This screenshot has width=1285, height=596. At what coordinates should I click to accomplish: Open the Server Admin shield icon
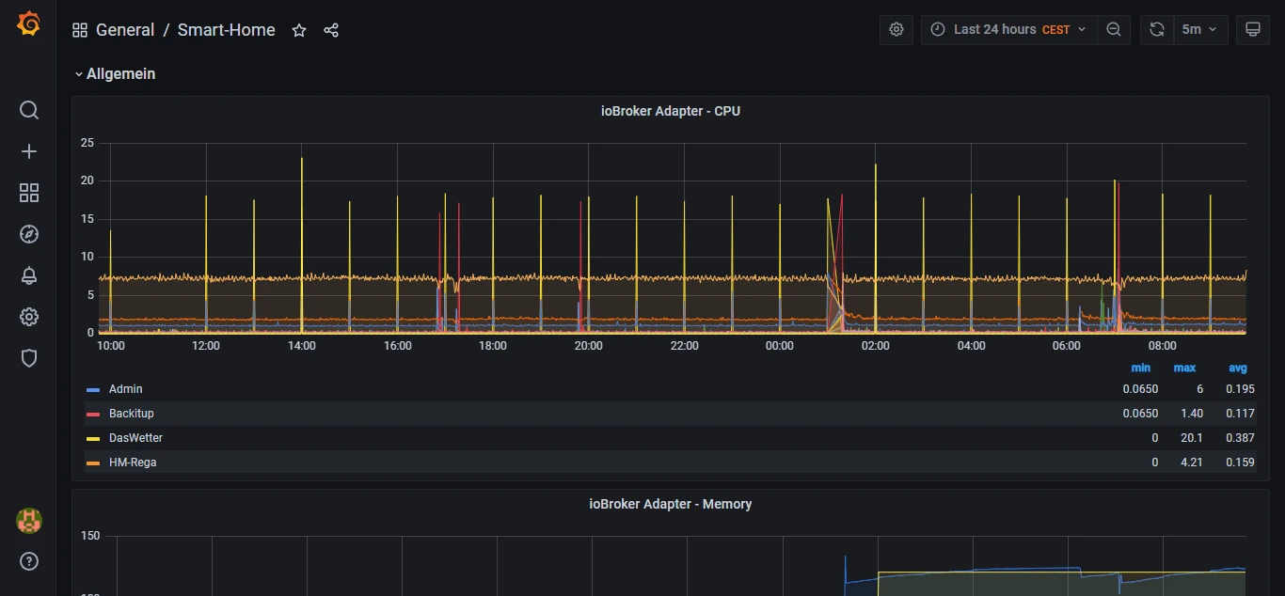coord(29,358)
